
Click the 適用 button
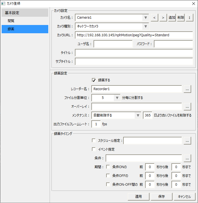click(138, 197)
